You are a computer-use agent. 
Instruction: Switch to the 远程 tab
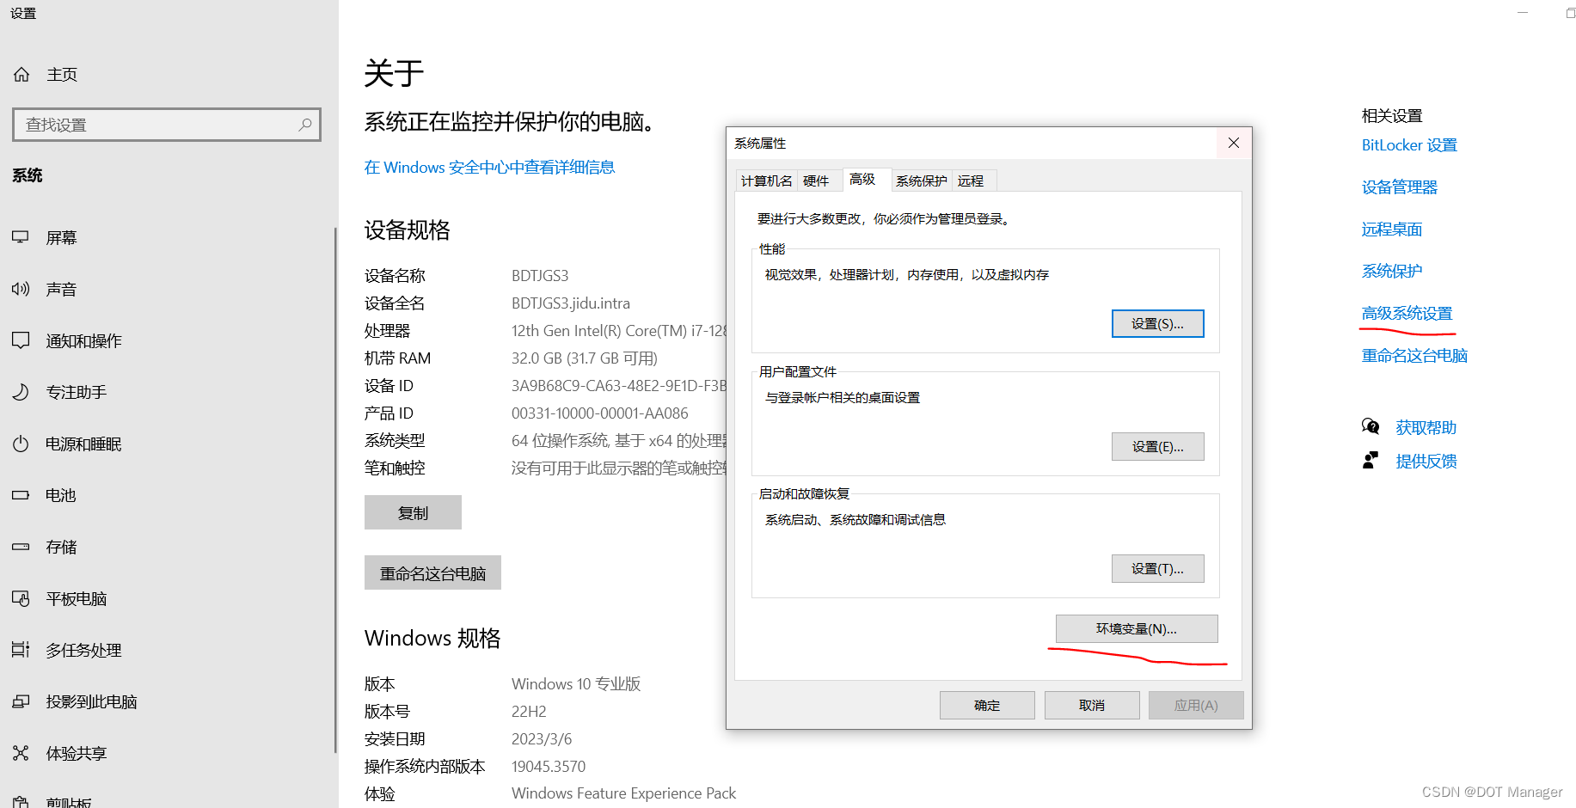[x=972, y=181]
